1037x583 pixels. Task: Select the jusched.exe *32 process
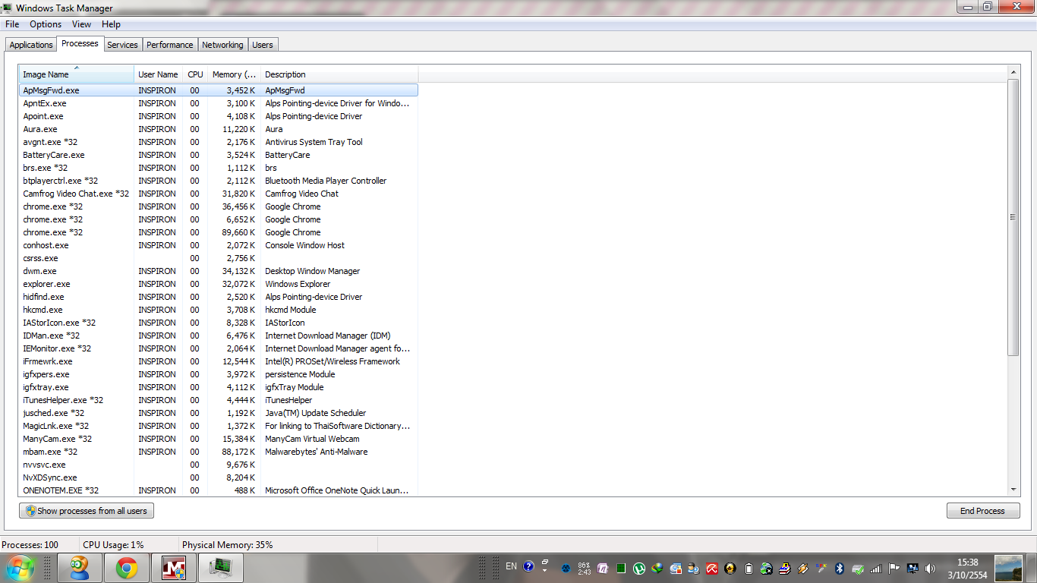[x=219, y=413]
